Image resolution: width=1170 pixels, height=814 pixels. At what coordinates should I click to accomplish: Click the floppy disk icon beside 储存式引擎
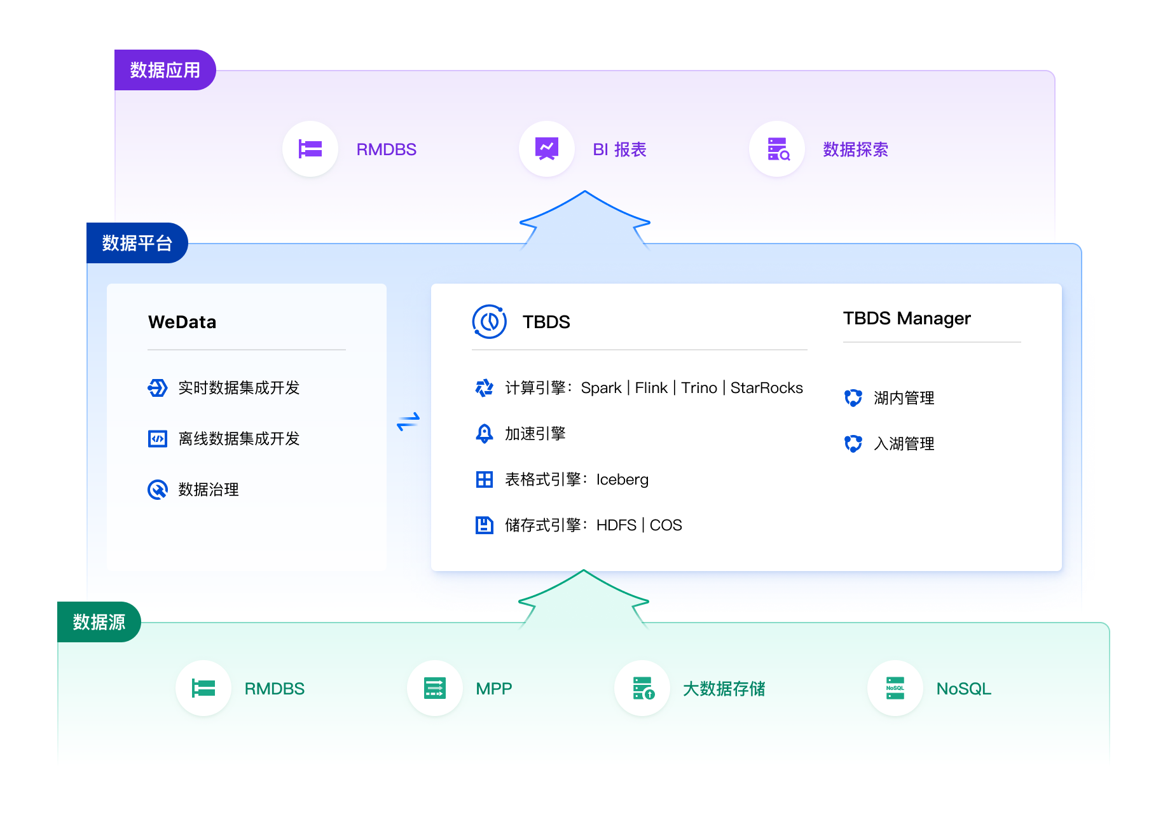(x=485, y=525)
